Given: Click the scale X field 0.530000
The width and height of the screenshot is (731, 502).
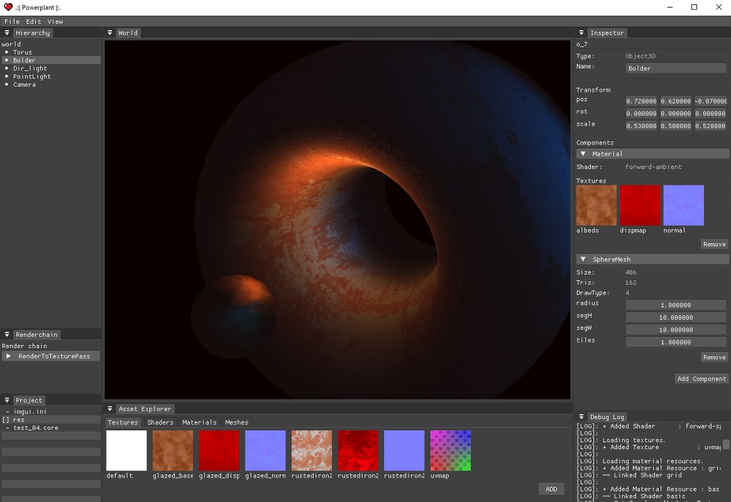Looking at the screenshot, I should point(641,126).
